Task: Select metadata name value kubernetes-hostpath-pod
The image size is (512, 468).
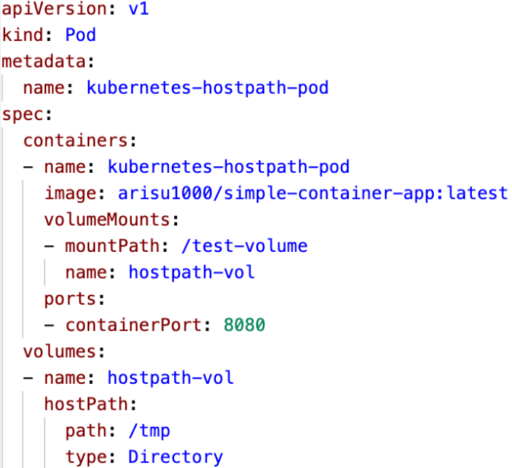Action: pos(208,88)
